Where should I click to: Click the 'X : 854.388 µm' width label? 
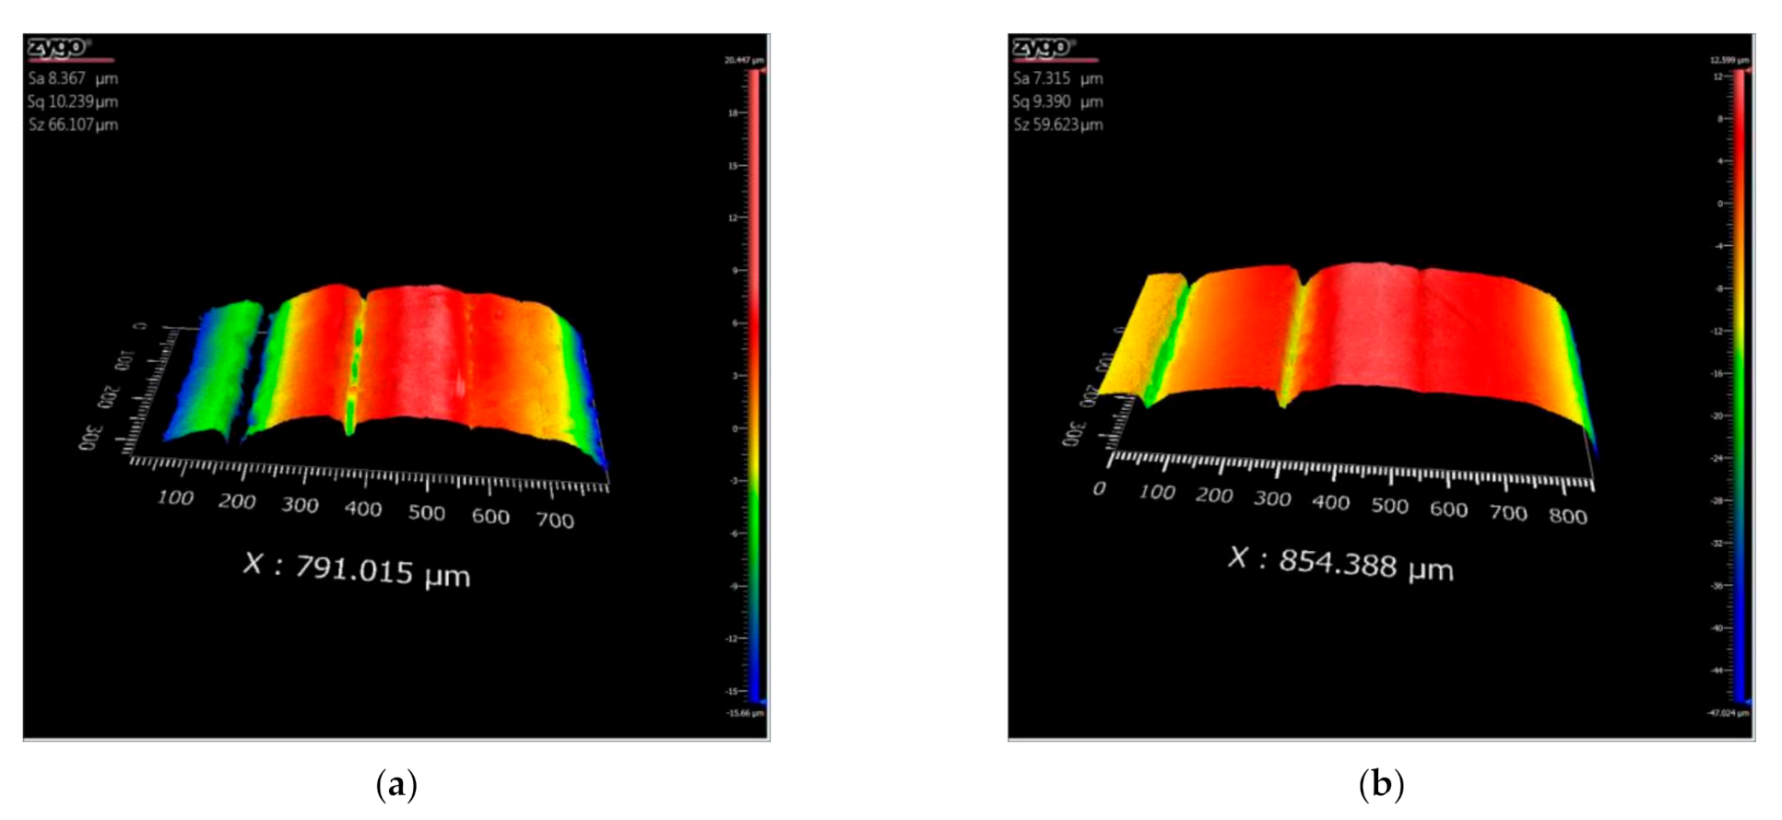click(x=1341, y=562)
